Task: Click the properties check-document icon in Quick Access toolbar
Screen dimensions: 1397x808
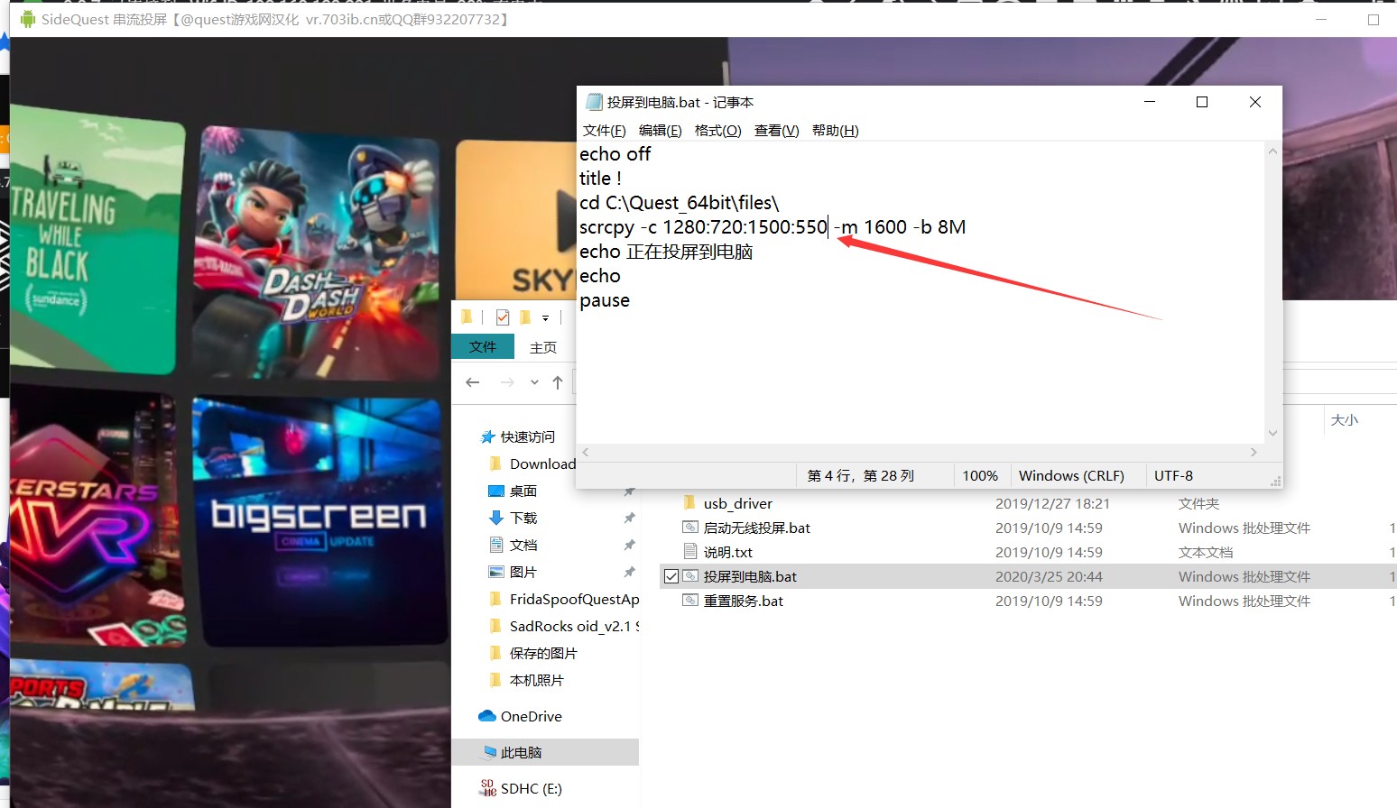Action: point(503,317)
